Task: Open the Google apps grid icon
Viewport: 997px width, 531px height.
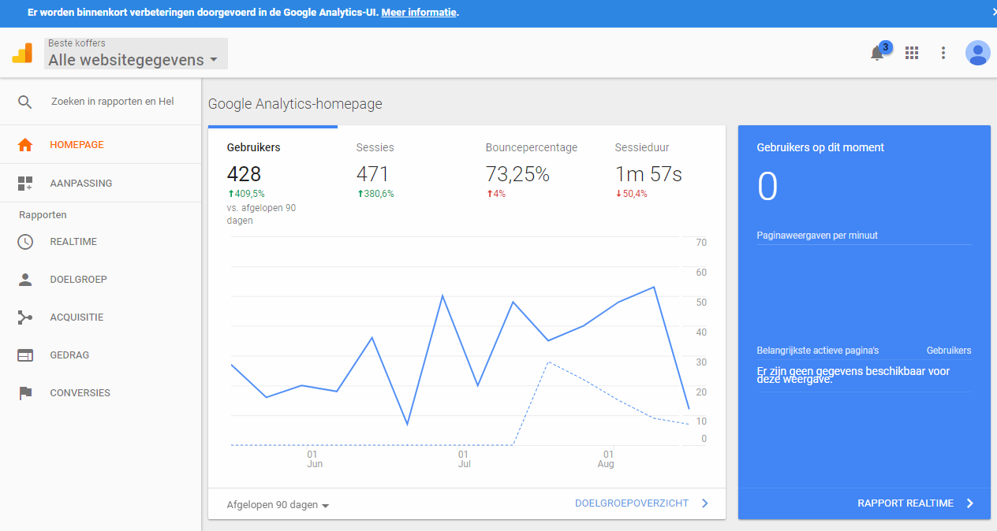Action: [x=912, y=53]
